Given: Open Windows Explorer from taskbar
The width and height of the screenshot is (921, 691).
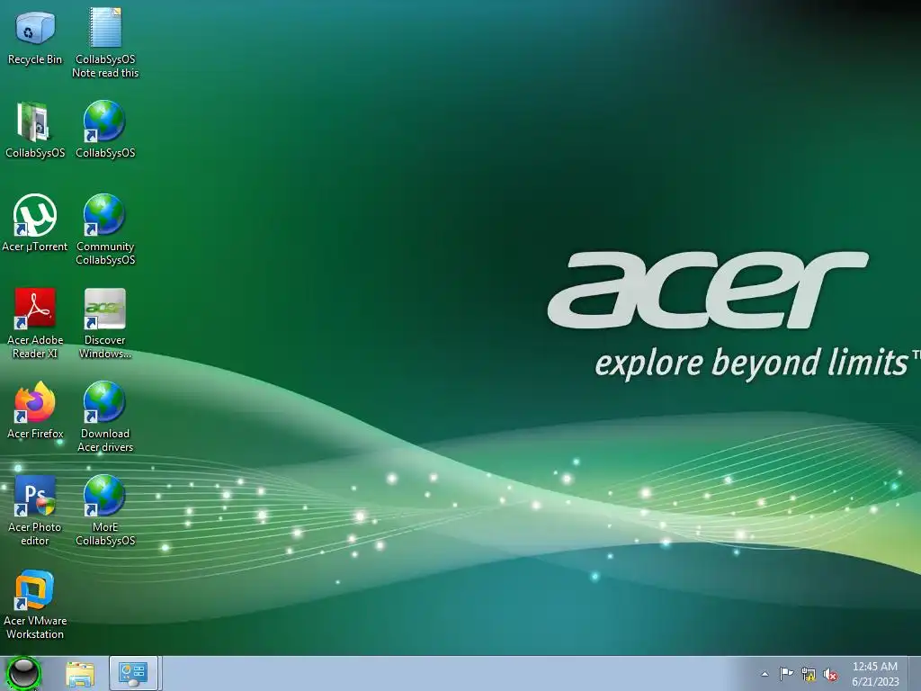Looking at the screenshot, I should coord(80,674).
